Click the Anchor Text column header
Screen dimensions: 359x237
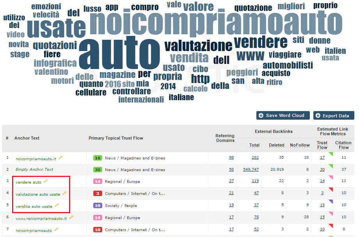tap(27, 138)
